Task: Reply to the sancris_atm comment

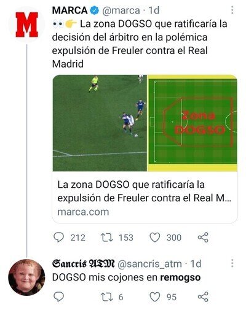Action: pos(58,297)
